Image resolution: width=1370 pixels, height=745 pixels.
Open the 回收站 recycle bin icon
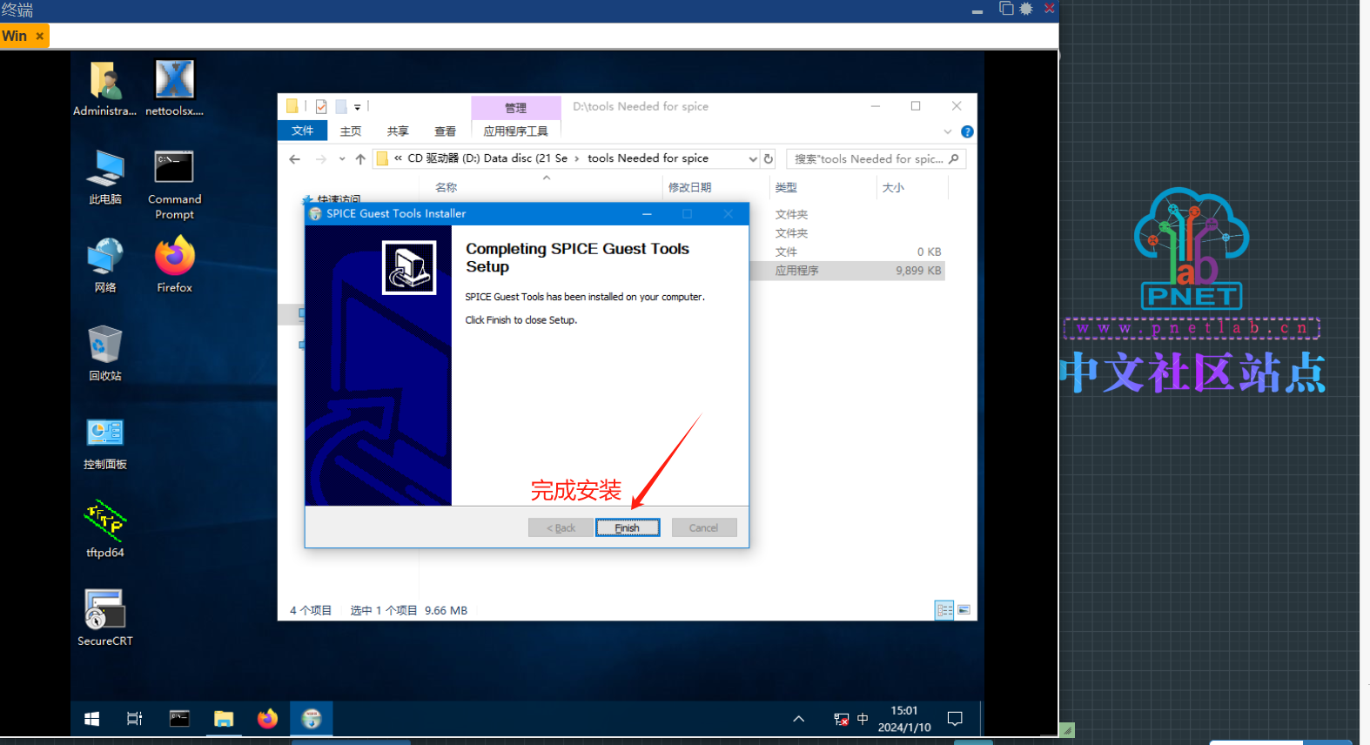point(105,353)
